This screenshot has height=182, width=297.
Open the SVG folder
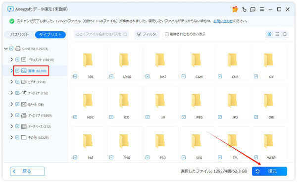[x=196, y=141]
